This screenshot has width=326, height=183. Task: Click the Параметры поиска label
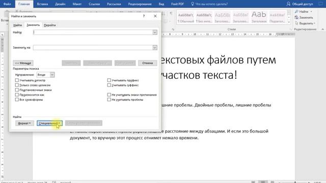coord(26,69)
